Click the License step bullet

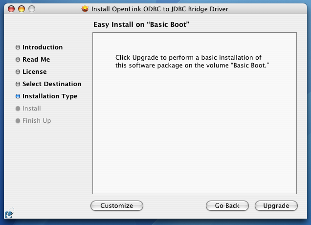point(18,71)
